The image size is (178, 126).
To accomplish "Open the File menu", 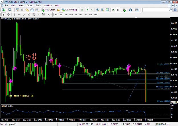I will click(x=6, y=5).
